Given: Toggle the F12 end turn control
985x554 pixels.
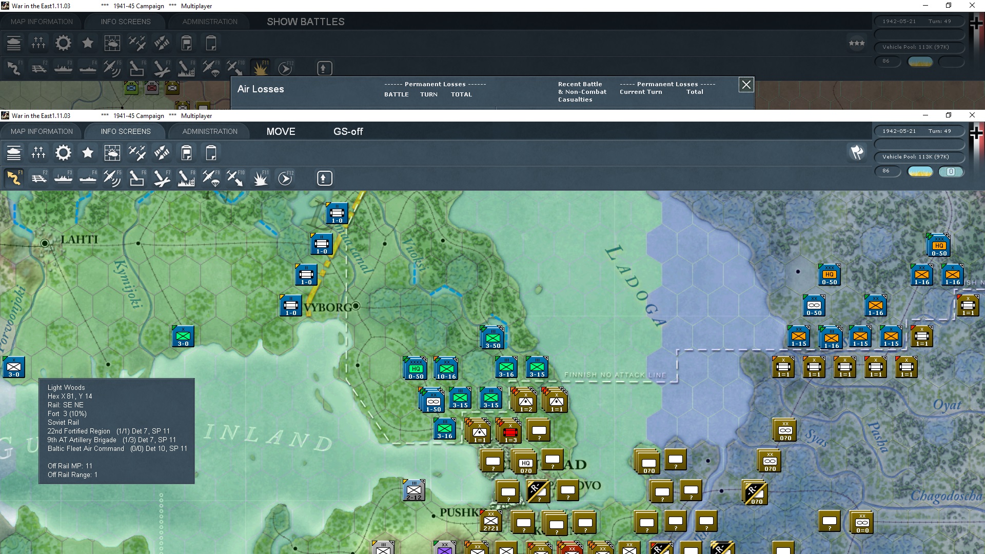Looking at the screenshot, I should coord(285,178).
